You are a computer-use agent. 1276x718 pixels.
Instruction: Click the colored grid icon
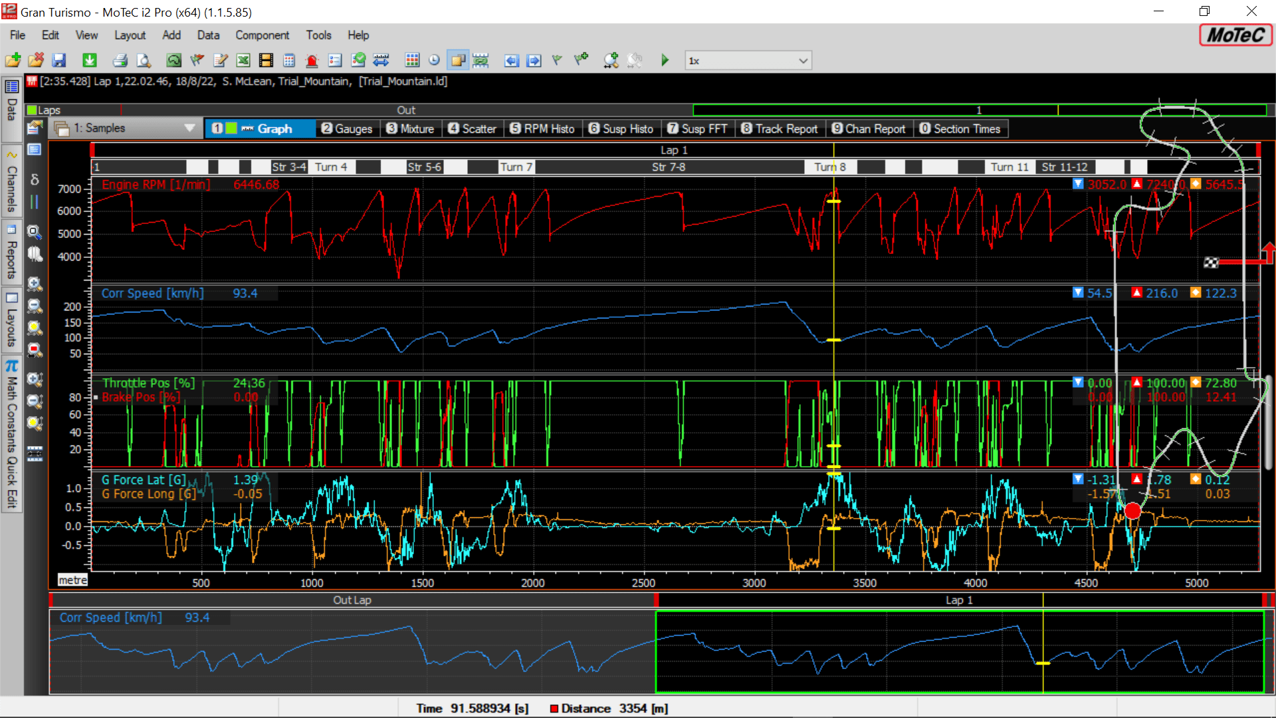412,60
